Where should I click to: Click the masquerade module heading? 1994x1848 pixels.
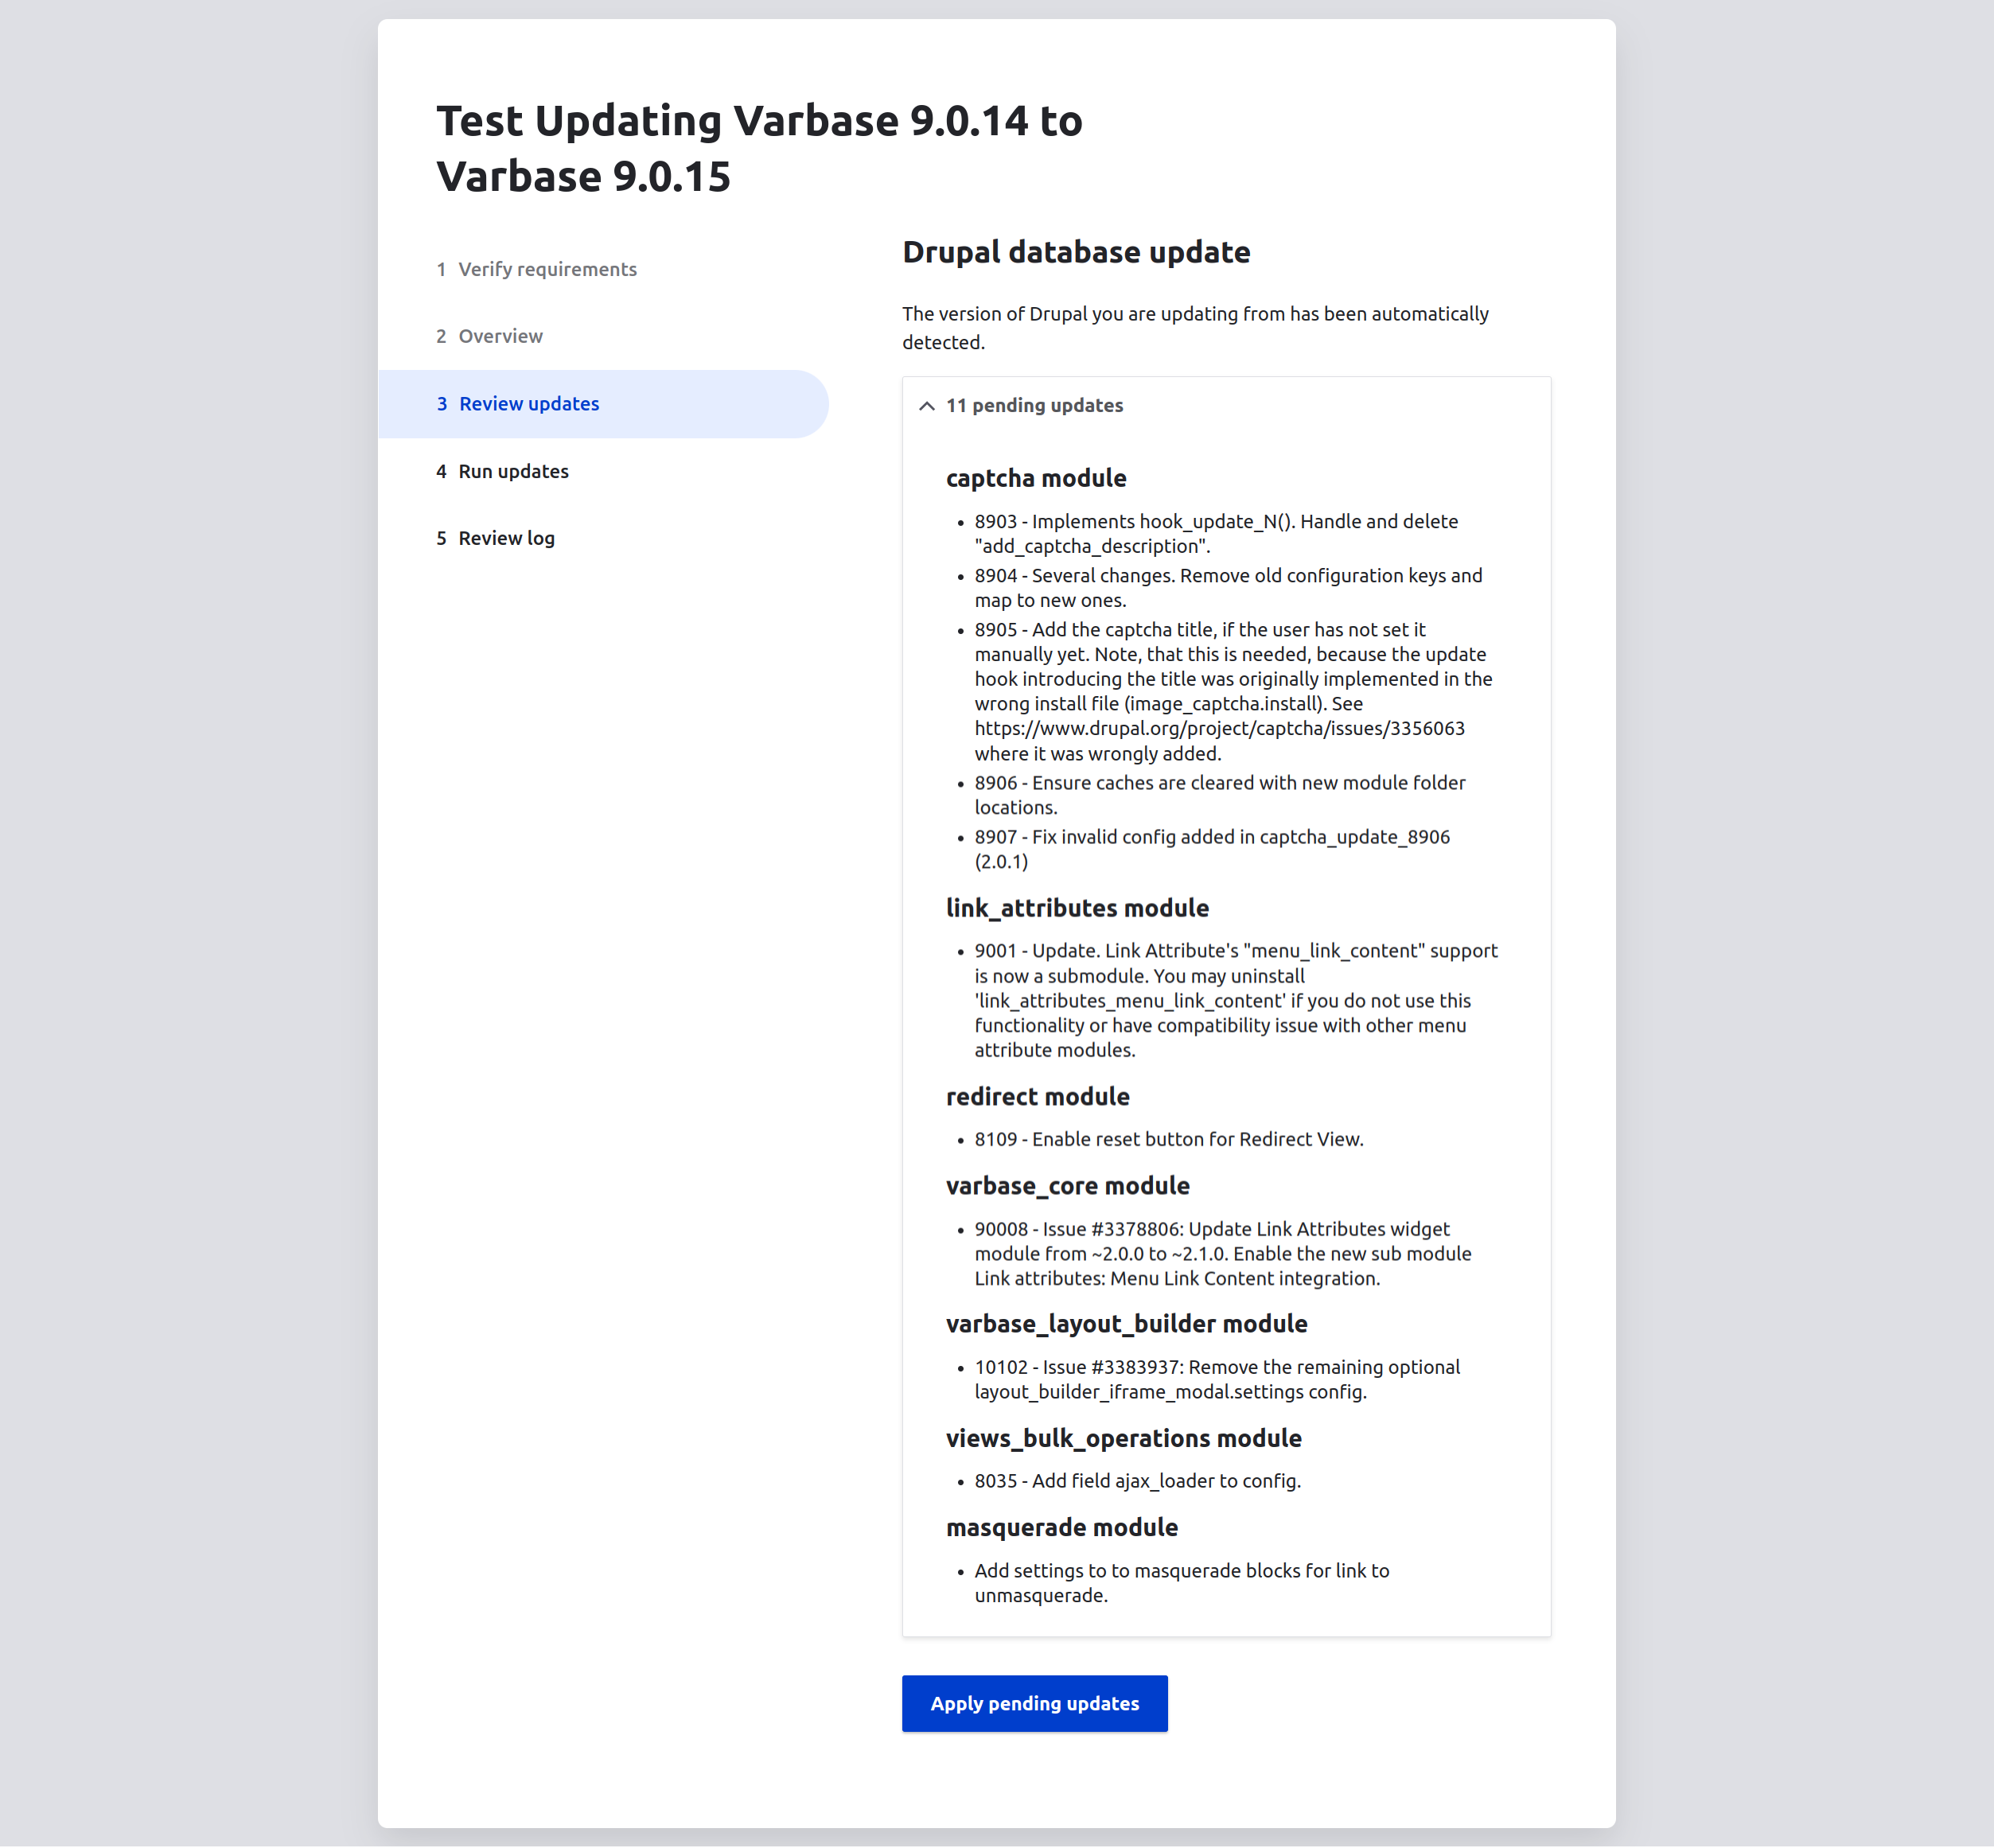1061,1528
